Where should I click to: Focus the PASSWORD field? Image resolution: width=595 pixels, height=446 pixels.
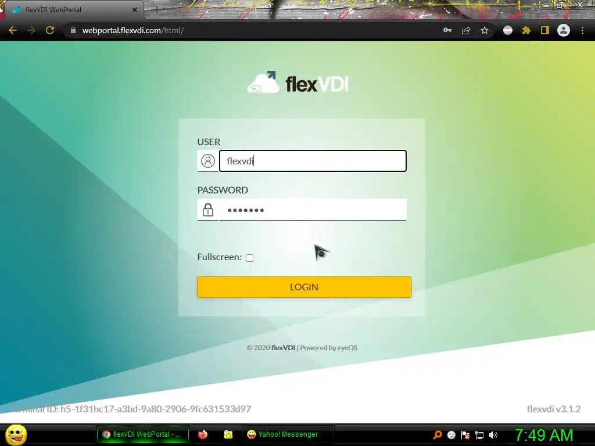(x=313, y=209)
